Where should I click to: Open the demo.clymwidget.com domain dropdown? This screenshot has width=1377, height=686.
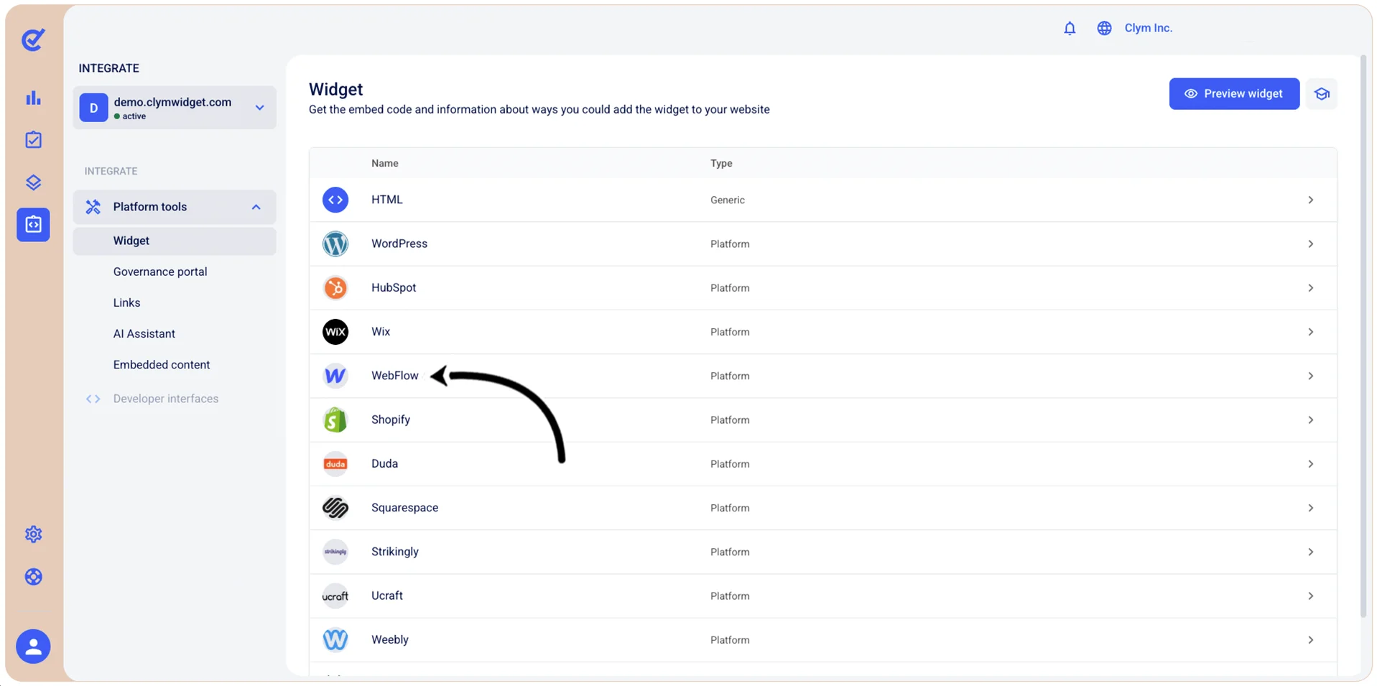click(175, 108)
